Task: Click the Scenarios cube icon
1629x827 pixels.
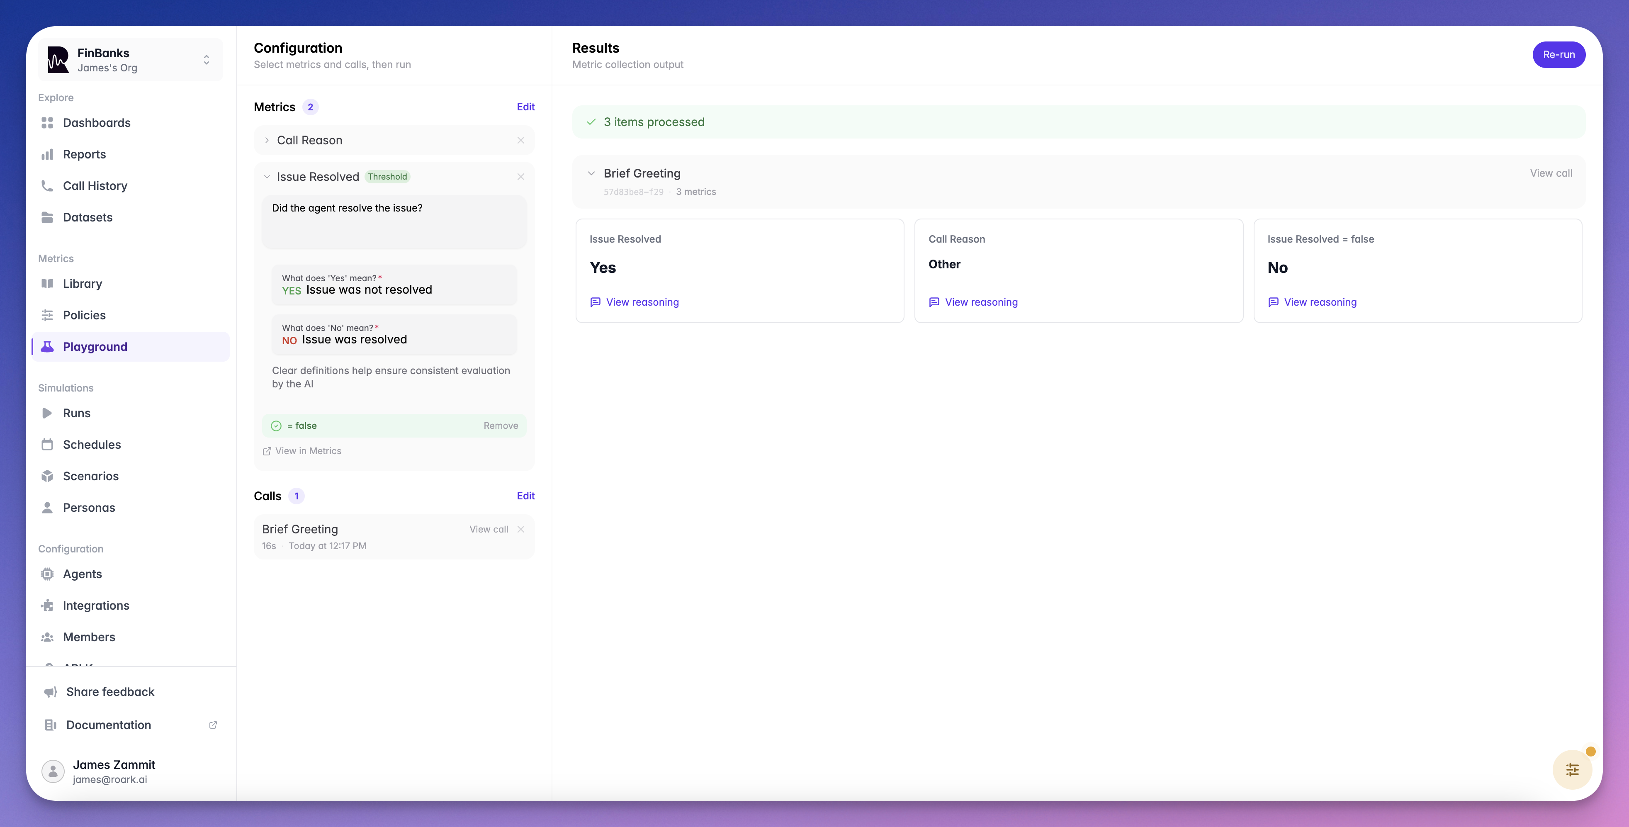Action: click(x=47, y=476)
